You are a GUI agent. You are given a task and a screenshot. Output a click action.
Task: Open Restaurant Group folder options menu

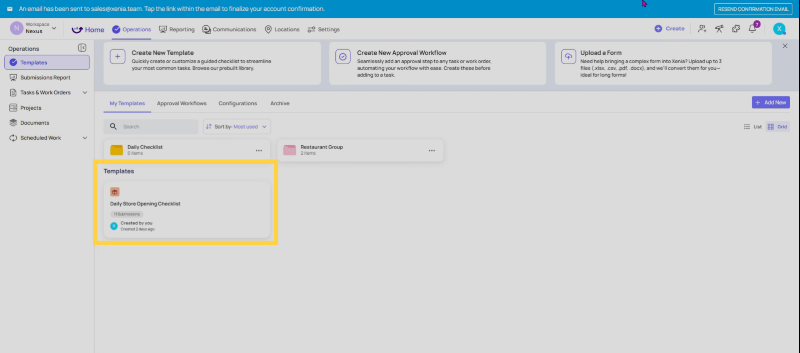(x=432, y=150)
